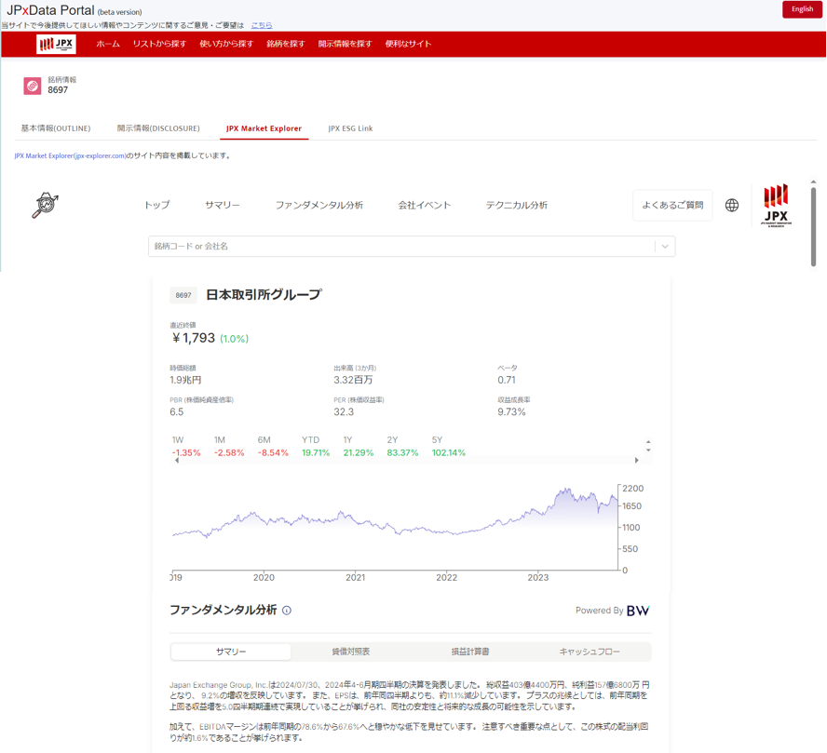This screenshot has height=753, width=827.
Task: Click the Market Explorer magnifying glass logo
Action: (x=45, y=205)
